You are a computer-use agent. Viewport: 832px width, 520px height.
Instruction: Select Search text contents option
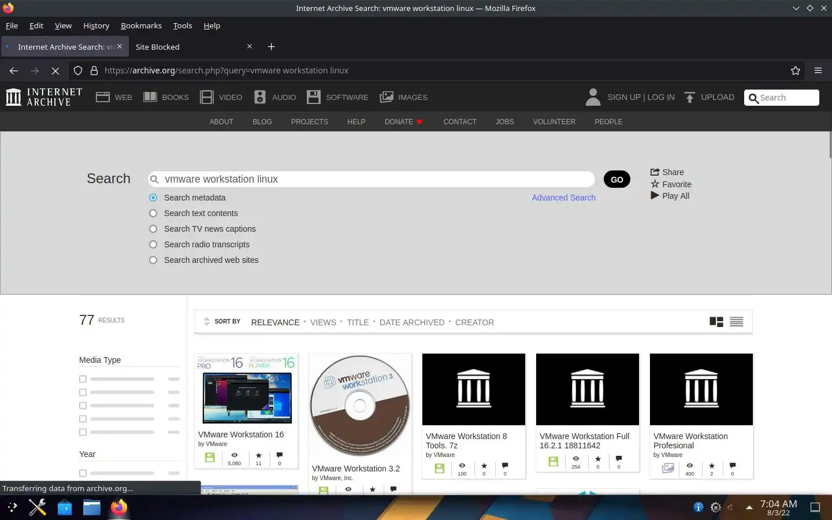coord(153,213)
